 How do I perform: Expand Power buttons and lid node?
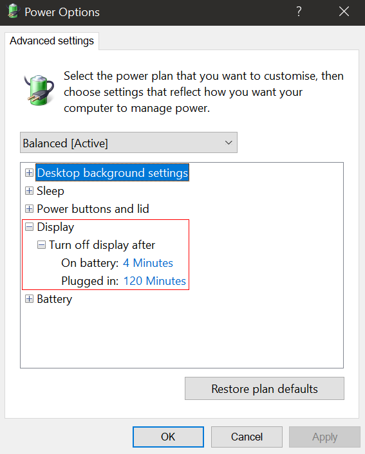29,209
